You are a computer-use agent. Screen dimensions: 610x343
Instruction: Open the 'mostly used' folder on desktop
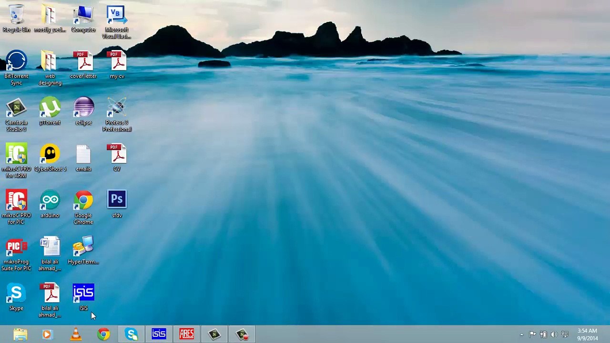tap(50, 19)
